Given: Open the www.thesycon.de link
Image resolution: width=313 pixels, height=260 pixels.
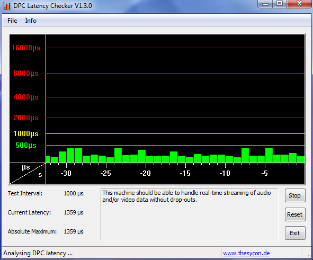Looking at the screenshot, I should pyautogui.click(x=246, y=253).
